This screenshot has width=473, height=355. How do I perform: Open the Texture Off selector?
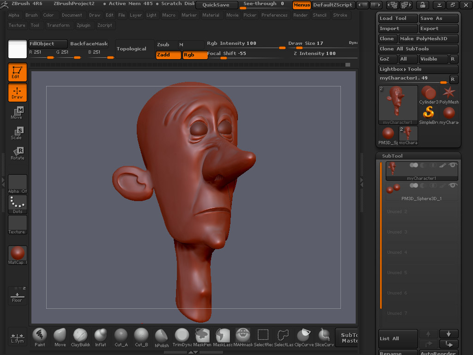click(x=17, y=225)
